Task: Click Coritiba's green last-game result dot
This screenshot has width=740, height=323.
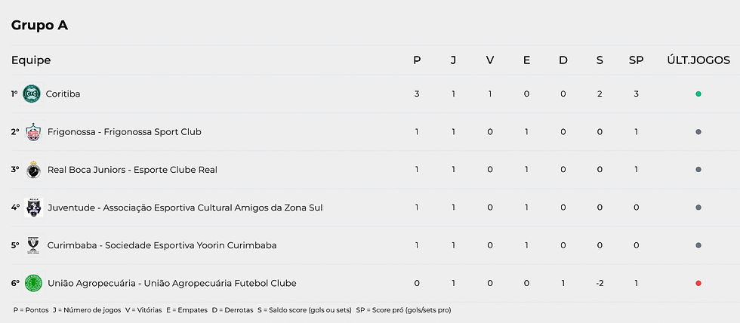Action: 698,94
